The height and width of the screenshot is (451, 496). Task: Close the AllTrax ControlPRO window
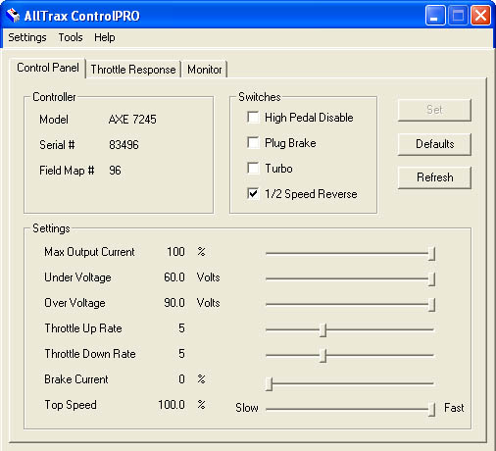tap(480, 16)
